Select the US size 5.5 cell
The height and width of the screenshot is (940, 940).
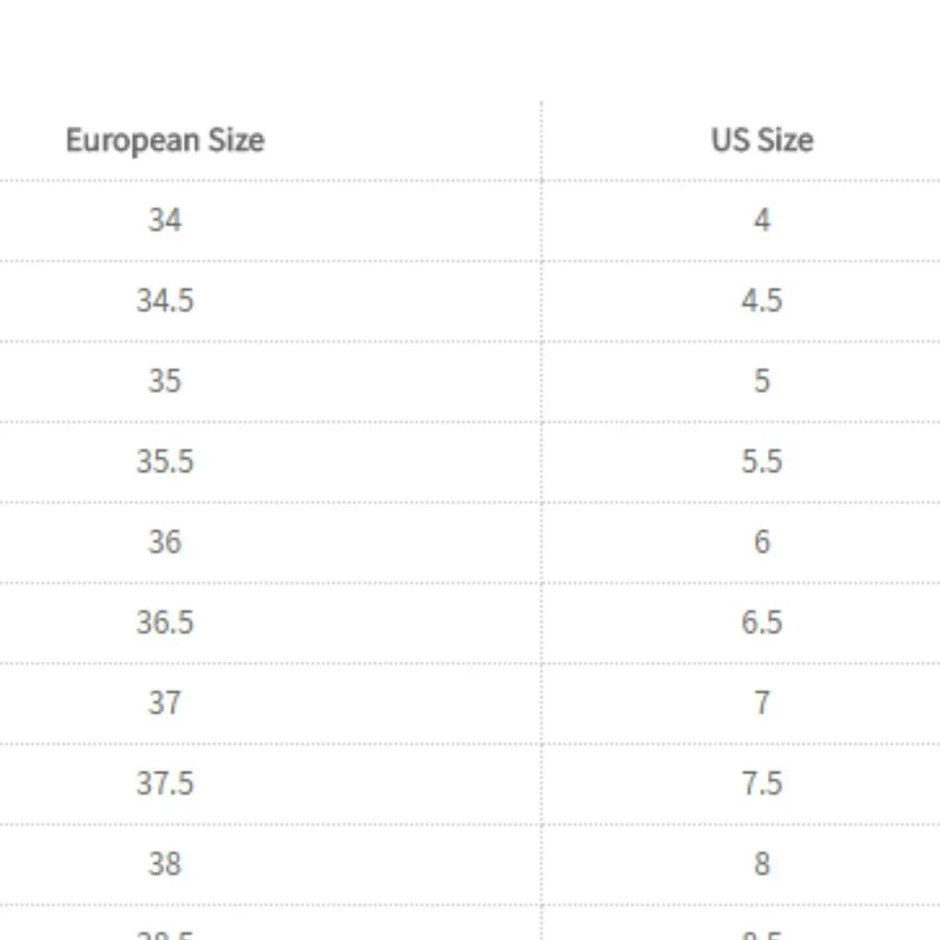pyautogui.click(x=761, y=462)
